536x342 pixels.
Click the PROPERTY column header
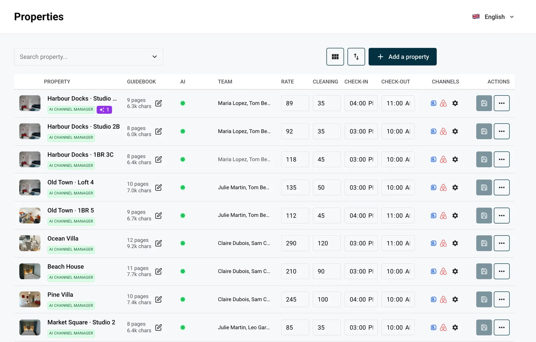57,82
